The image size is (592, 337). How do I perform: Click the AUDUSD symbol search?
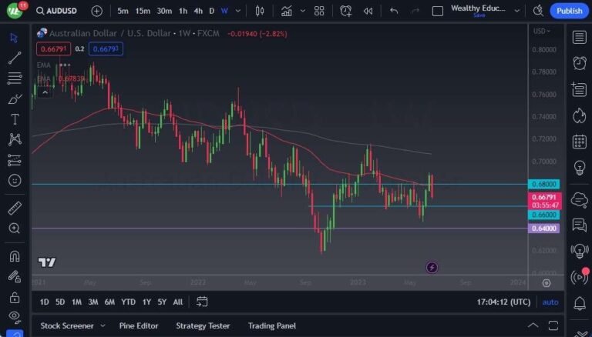pos(56,11)
